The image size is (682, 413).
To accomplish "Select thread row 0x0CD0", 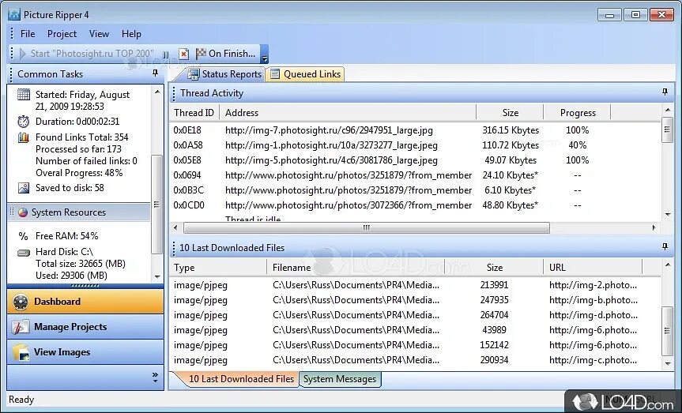I will click(x=416, y=205).
